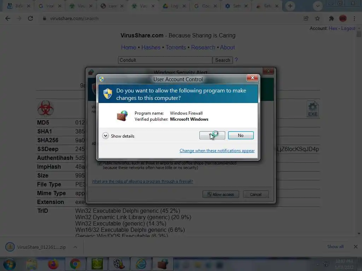Click the Hex account link
This screenshot has width=362, height=271.
(x=333, y=28)
